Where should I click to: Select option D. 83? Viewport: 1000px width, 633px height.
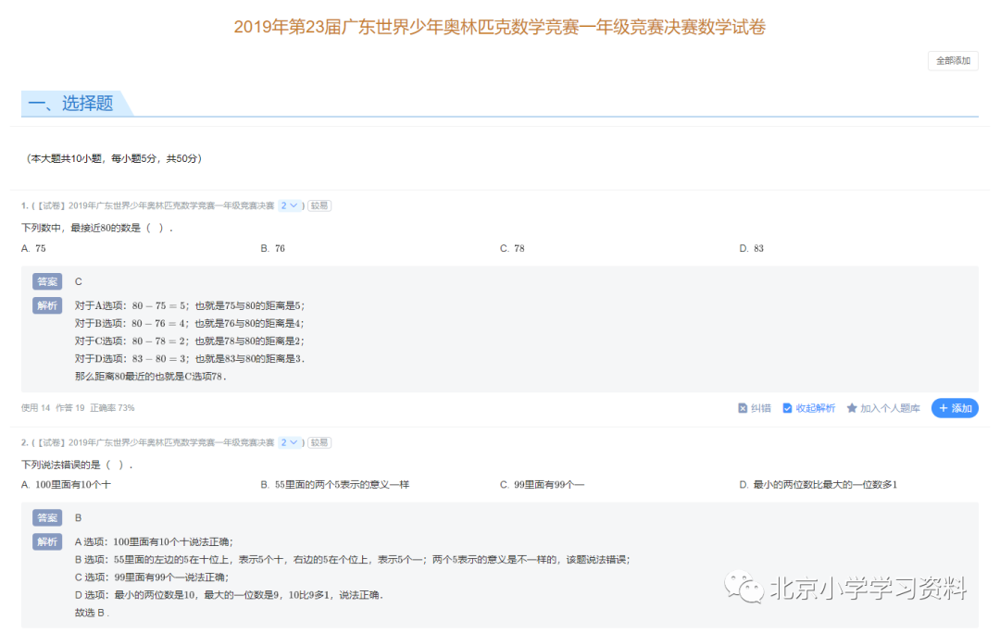click(x=752, y=249)
